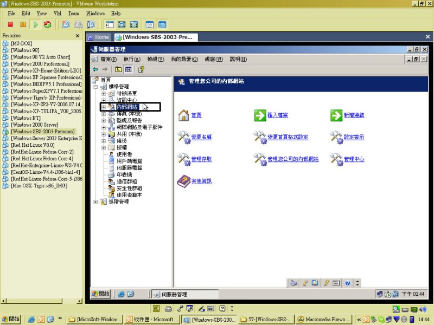Image resolution: width=434 pixels, height=325 pixels.
Task: Click the host Windows 開始 Start button
Action: [10, 319]
